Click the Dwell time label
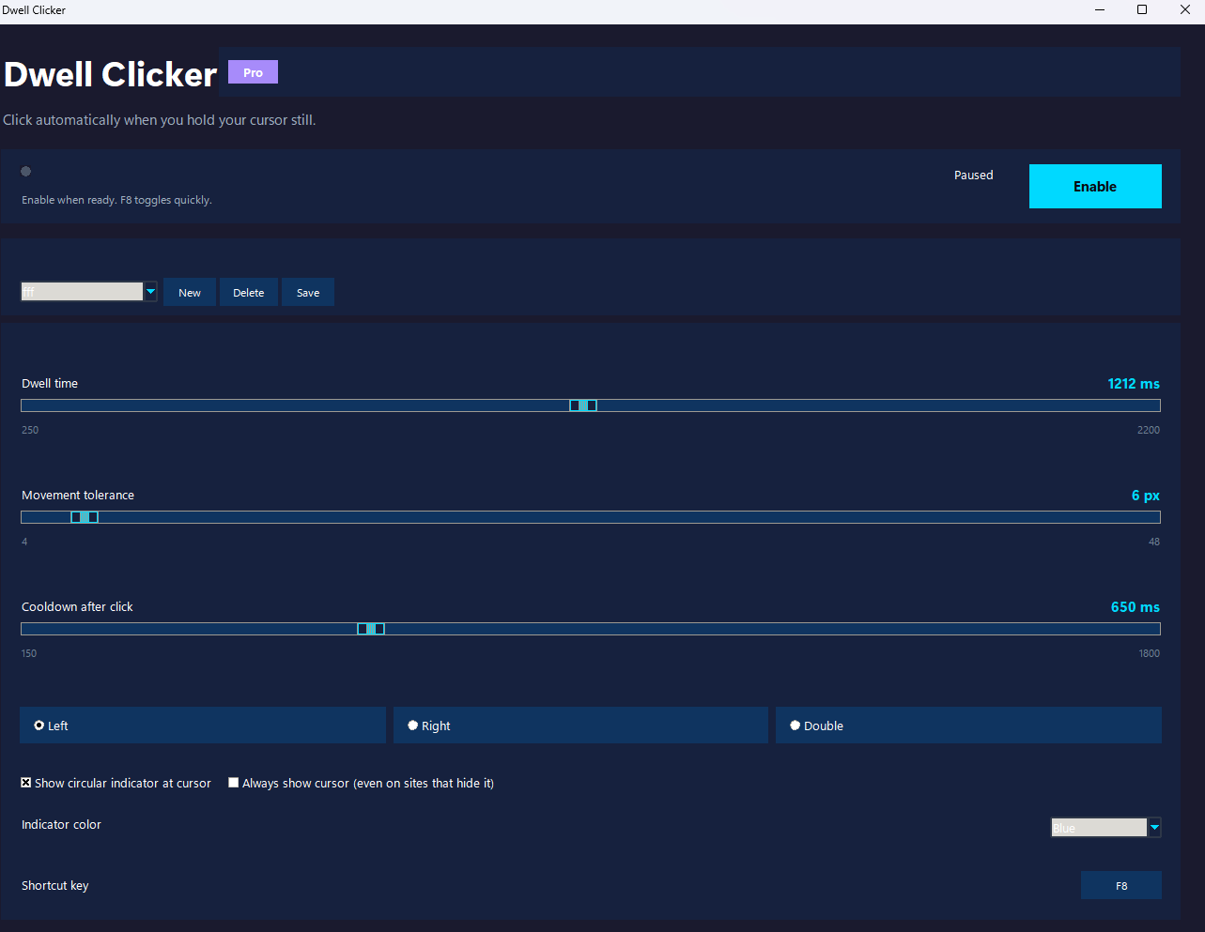This screenshot has width=1205, height=932. tap(50, 384)
